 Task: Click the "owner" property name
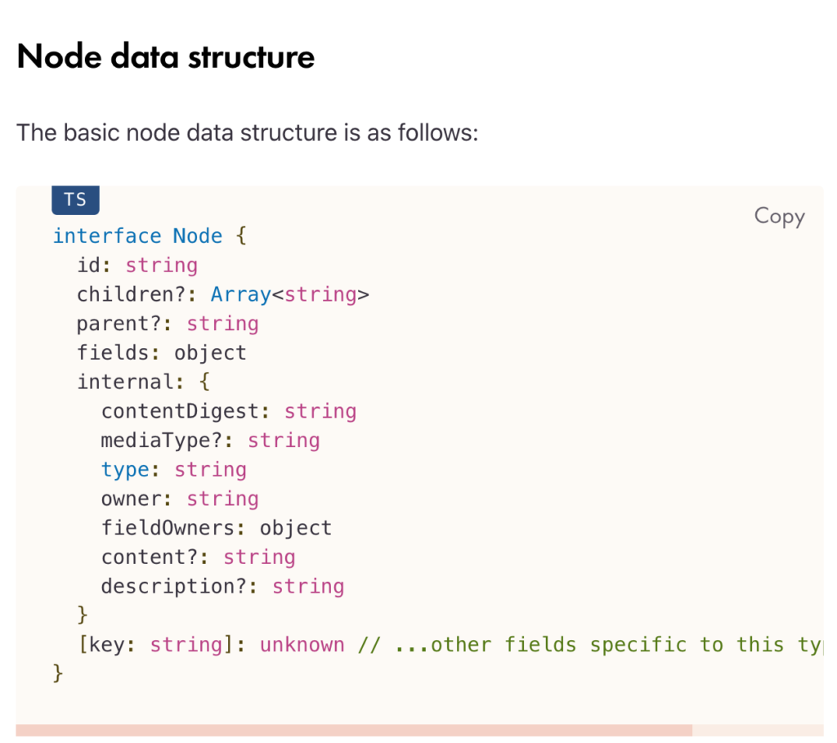131,499
